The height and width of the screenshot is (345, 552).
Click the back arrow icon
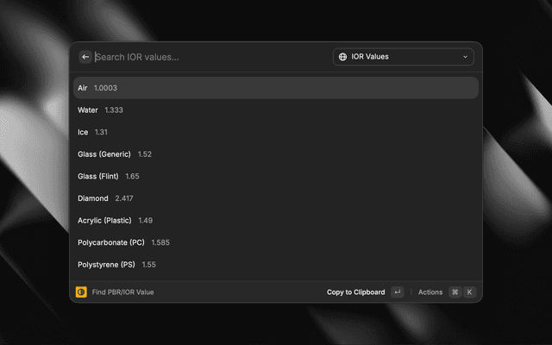85,57
